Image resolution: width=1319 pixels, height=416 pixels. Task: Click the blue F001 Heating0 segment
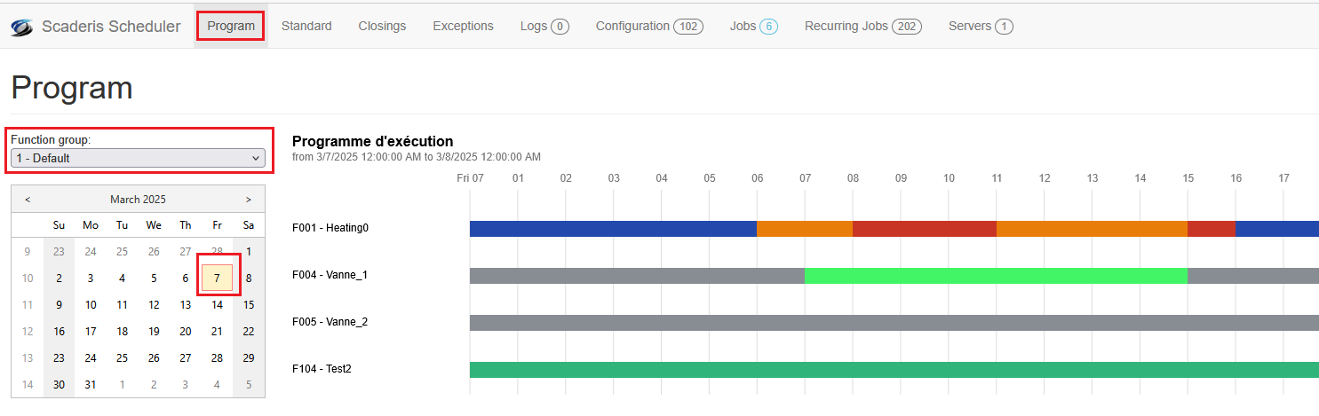click(x=613, y=229)
